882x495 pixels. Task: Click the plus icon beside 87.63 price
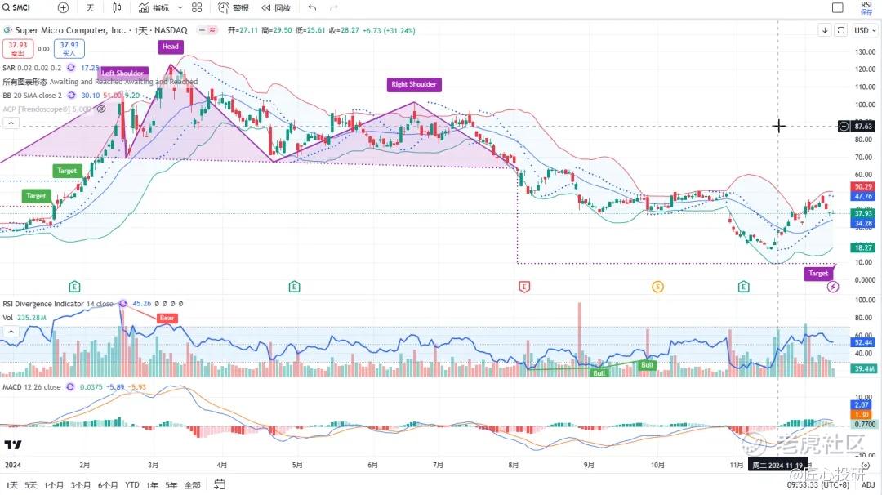(x=844, y=127)
